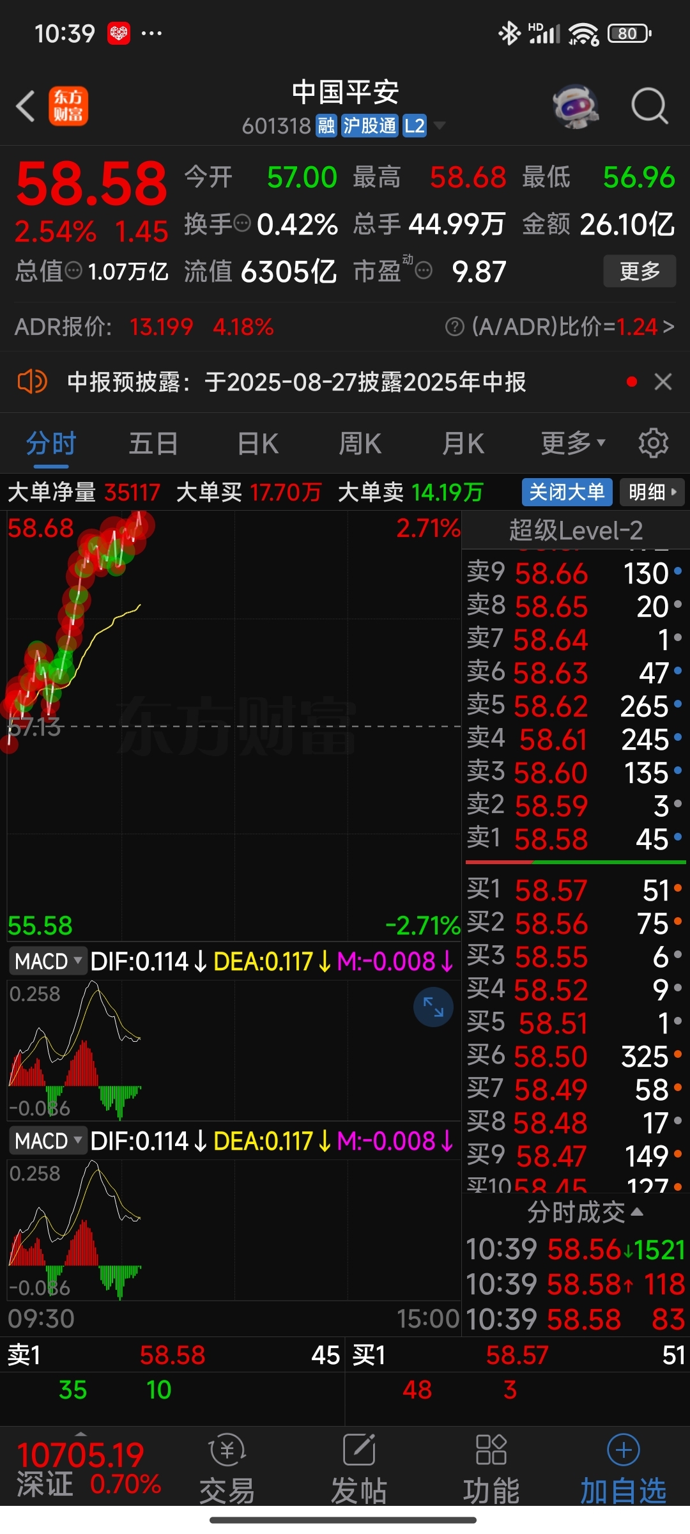Expand stock title dropdown arrow
690x1534 pixels.
[439, 126]
